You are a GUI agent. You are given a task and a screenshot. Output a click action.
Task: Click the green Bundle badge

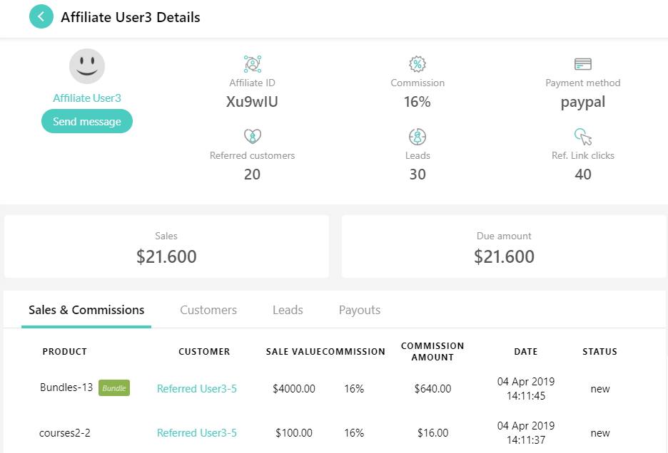[114, 388]
